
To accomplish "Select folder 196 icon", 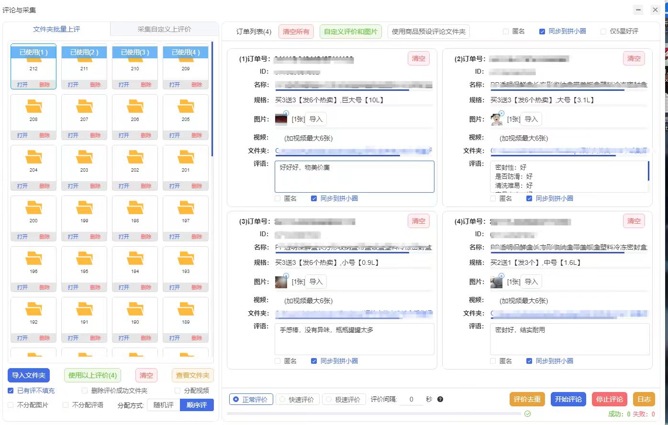I will (33, 258).
